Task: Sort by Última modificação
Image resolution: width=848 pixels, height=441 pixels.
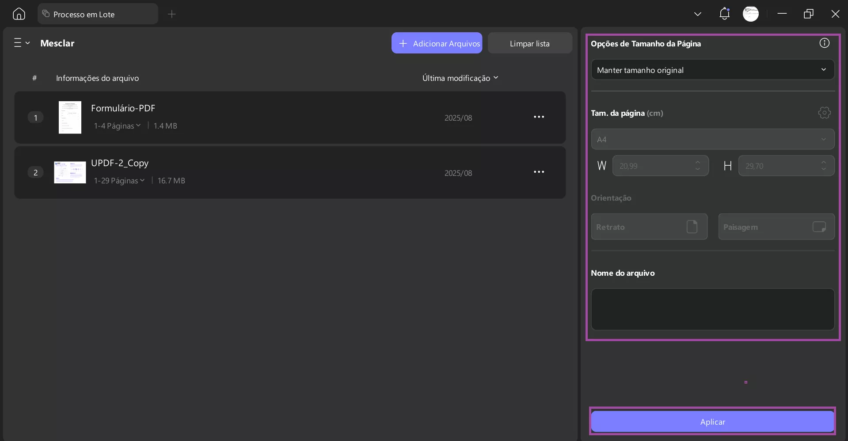Action: coord(460,78)
